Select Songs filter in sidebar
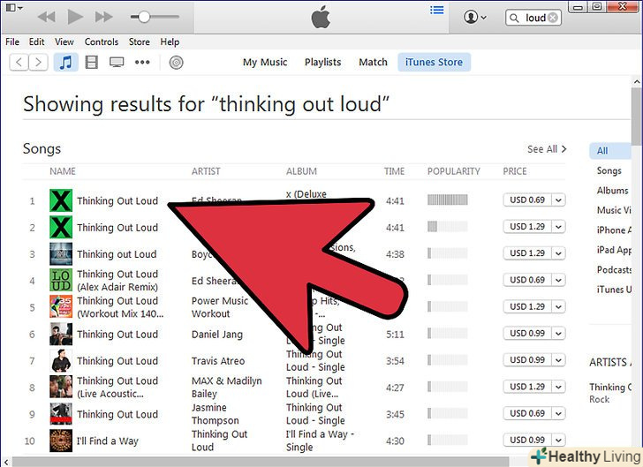The height and width of the screenshot is (467, 643). point(609,170)
